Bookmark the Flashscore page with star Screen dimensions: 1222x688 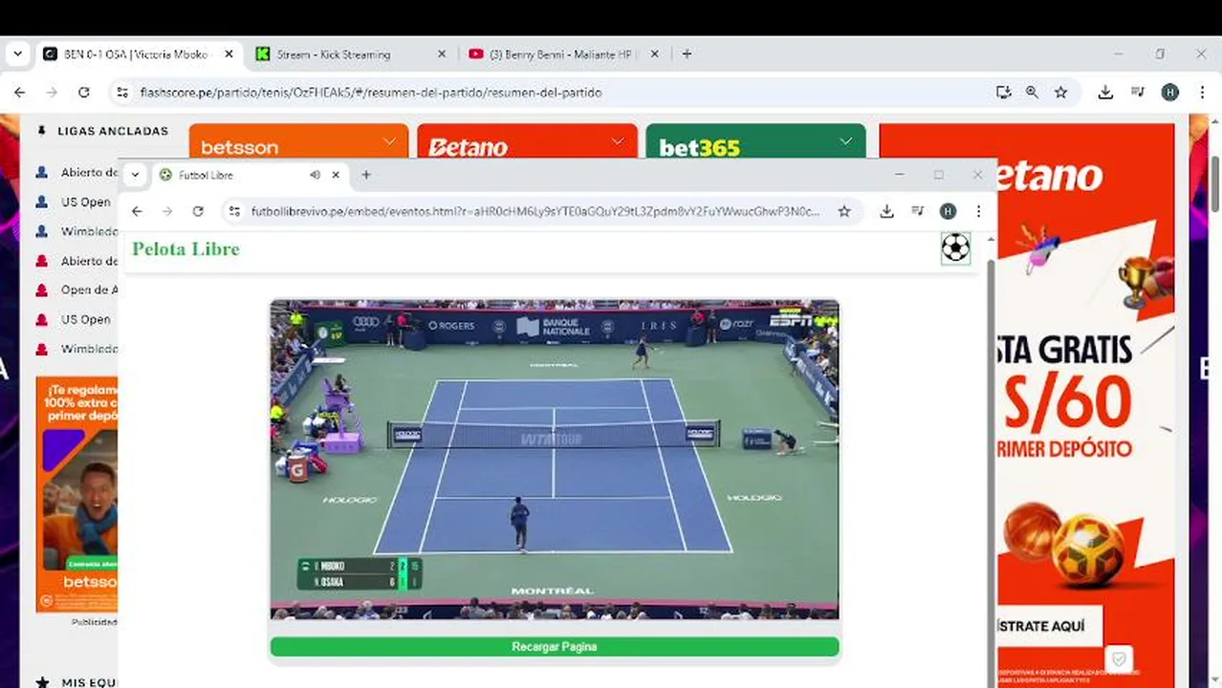1060,93
